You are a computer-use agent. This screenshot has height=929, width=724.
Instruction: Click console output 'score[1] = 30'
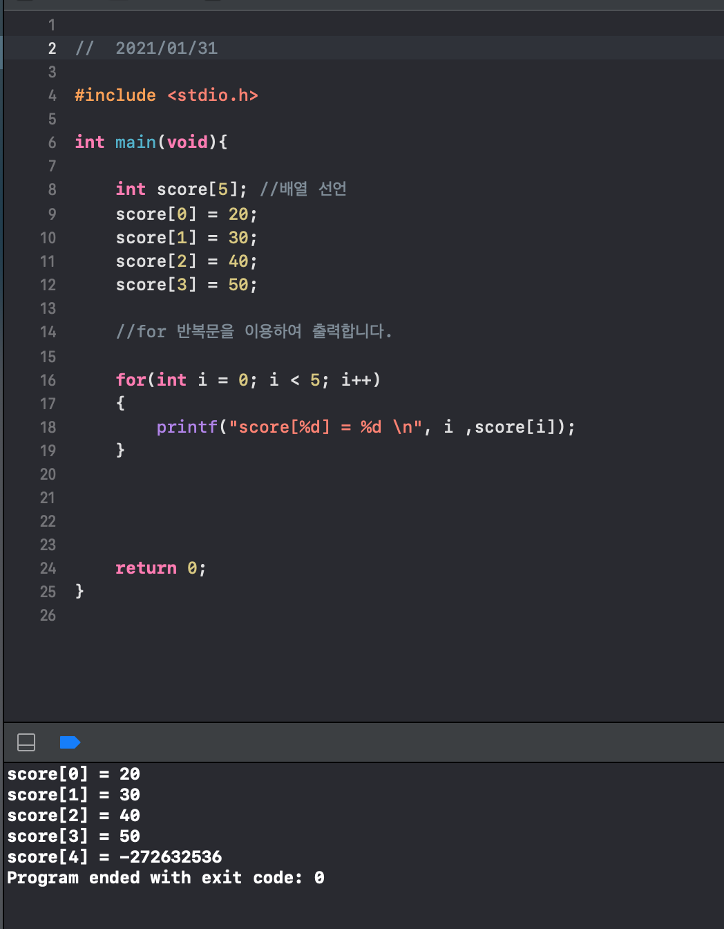tap(74, 795)
